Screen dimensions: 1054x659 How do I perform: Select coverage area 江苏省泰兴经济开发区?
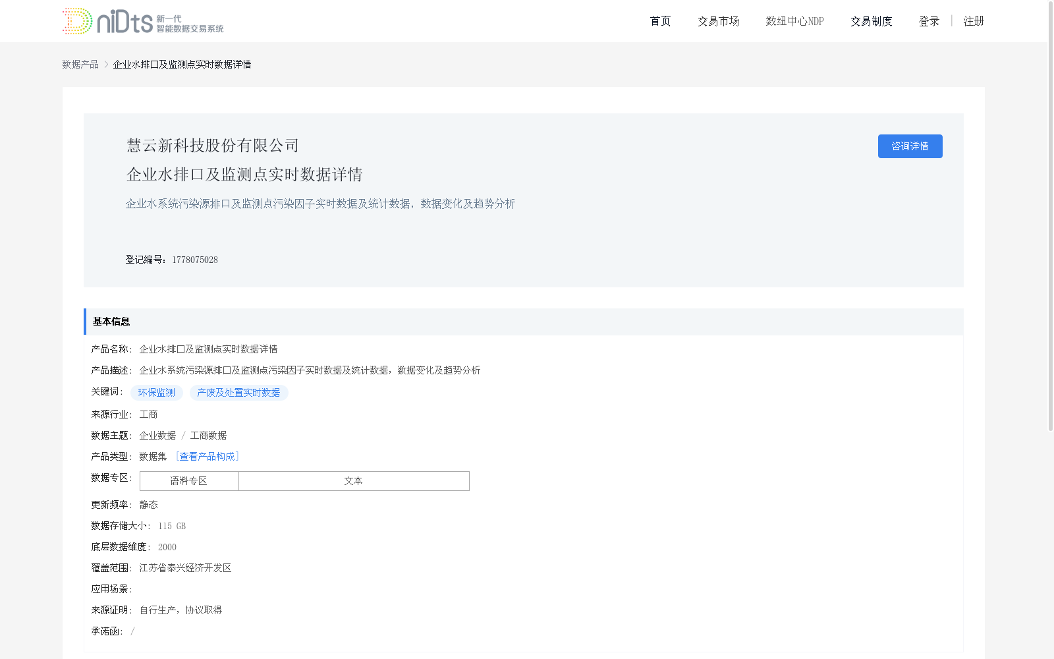click(x=185, y=568)
